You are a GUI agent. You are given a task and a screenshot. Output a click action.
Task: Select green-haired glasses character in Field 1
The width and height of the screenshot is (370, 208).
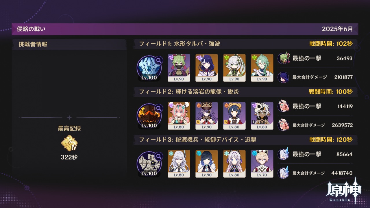[262, 68]
